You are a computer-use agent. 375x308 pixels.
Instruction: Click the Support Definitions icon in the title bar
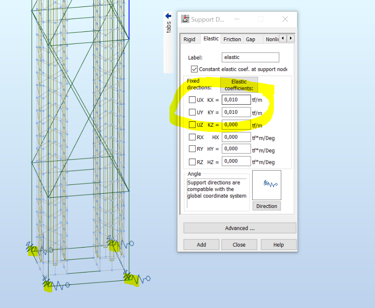(x=185, y=19)
